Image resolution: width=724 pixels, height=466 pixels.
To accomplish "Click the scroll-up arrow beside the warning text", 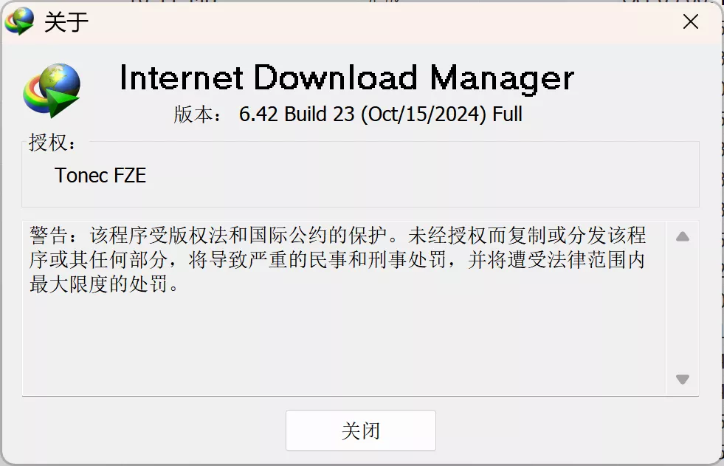I will 683,235.
